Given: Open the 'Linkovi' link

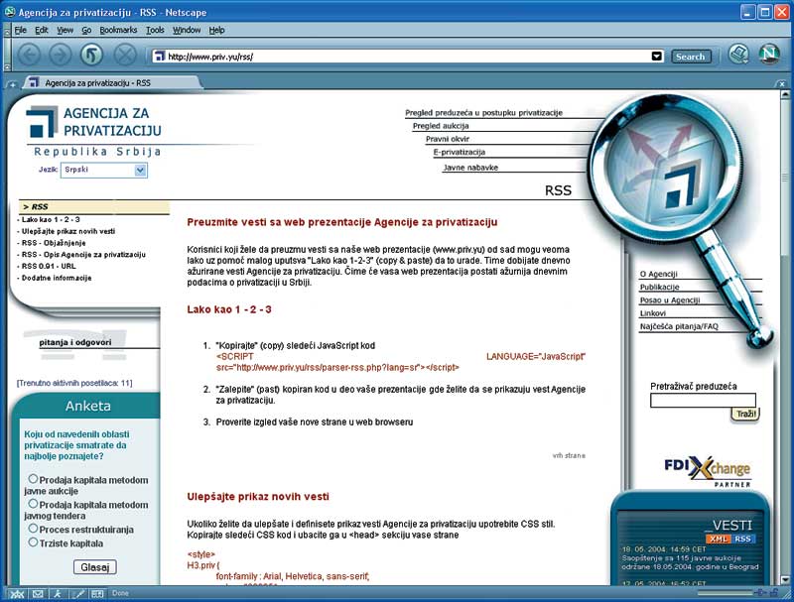Looking at the screenshot, I should pyautogui.click(x=653, y=313).
